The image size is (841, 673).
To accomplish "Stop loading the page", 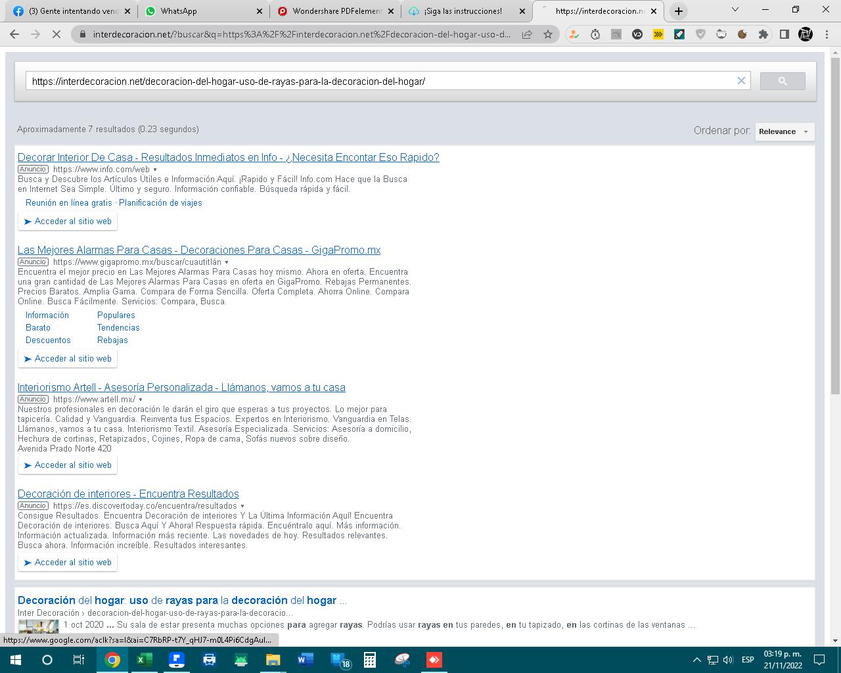I will [x=57, y=34].
